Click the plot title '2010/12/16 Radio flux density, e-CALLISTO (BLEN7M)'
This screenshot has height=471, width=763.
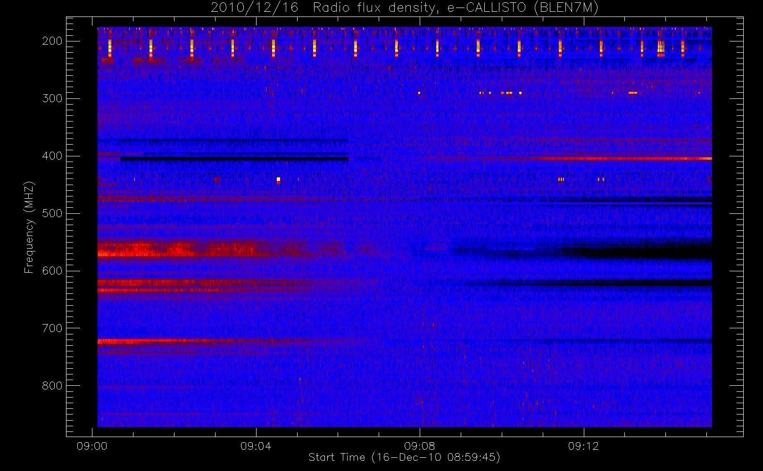pos(404,8)
